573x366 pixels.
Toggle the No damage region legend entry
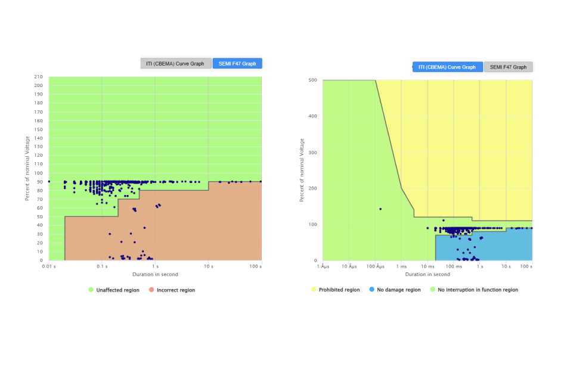[x=395, y=290]
